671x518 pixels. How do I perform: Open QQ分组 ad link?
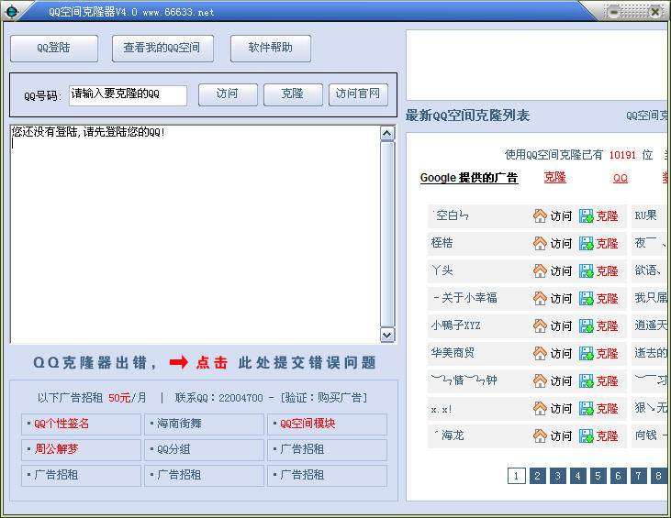(x=173, y=449)
